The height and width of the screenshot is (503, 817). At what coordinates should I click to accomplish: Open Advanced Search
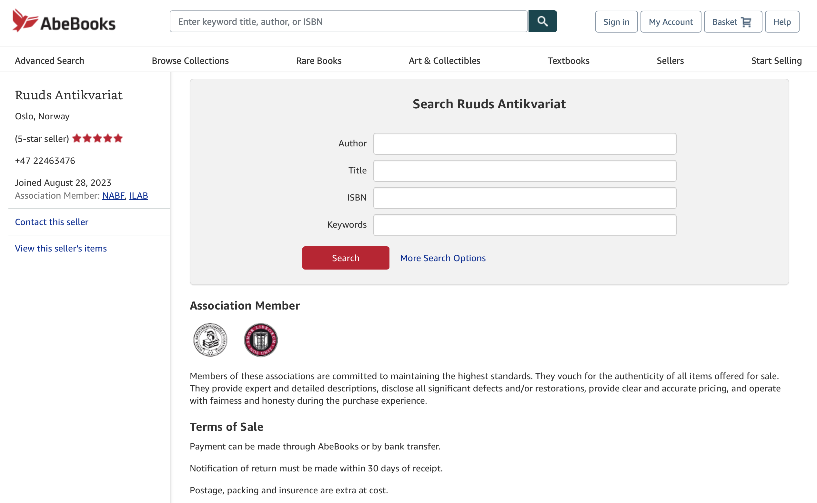pos(50,61)
